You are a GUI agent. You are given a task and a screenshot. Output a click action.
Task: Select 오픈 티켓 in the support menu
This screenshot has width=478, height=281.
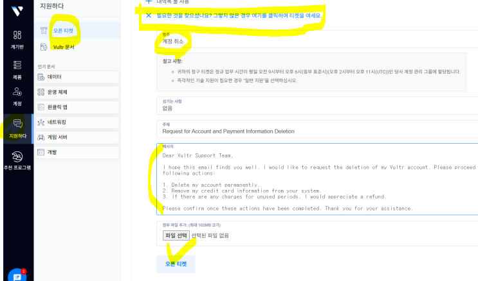[63, 31]
